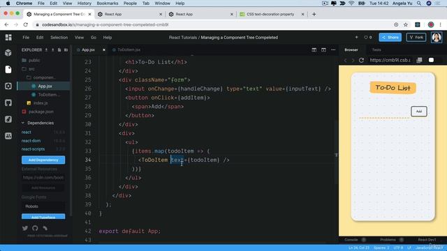Viewport: 447px width, 251px height.
Task: Open the Sandbox Info cube icon
Action: coord(8,53)
